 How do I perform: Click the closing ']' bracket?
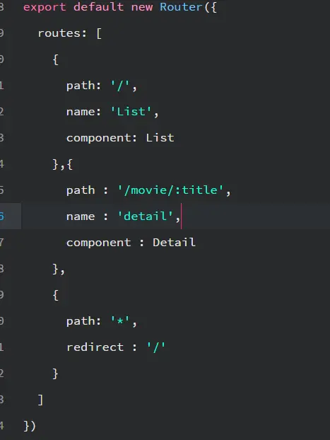(41, 400)
